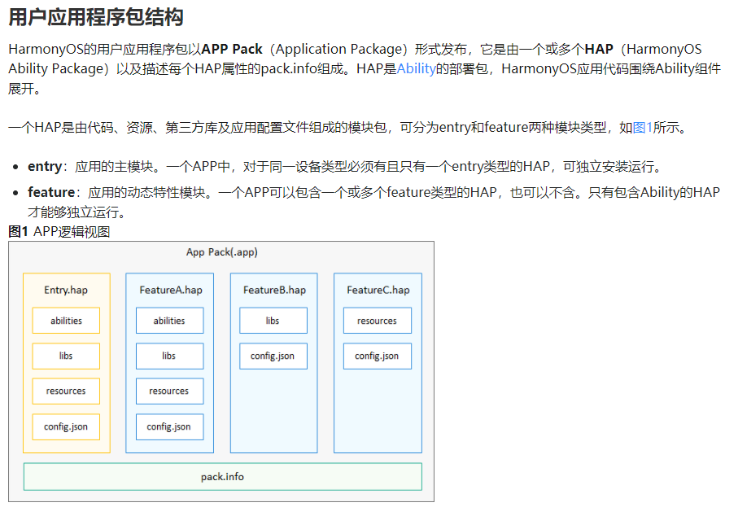Select the abilities box inside Entry.hap
Screen dimensions: 738x507
pyautogui.click(x=66, y=321)
